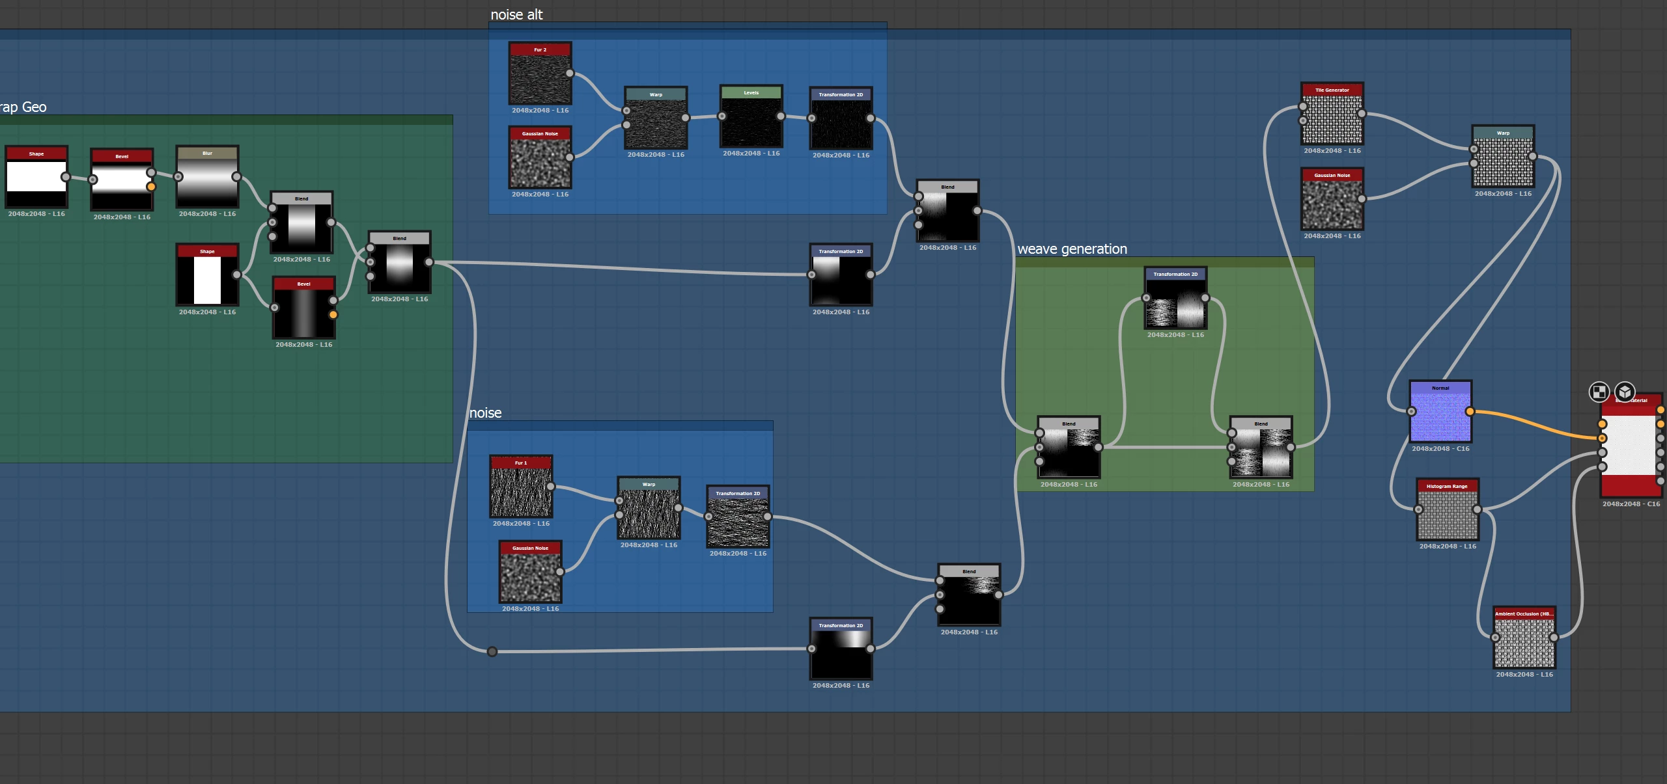The image size is (1667, 784).
Task: Click the Blur node's input connector
Action: coord(178,176)
